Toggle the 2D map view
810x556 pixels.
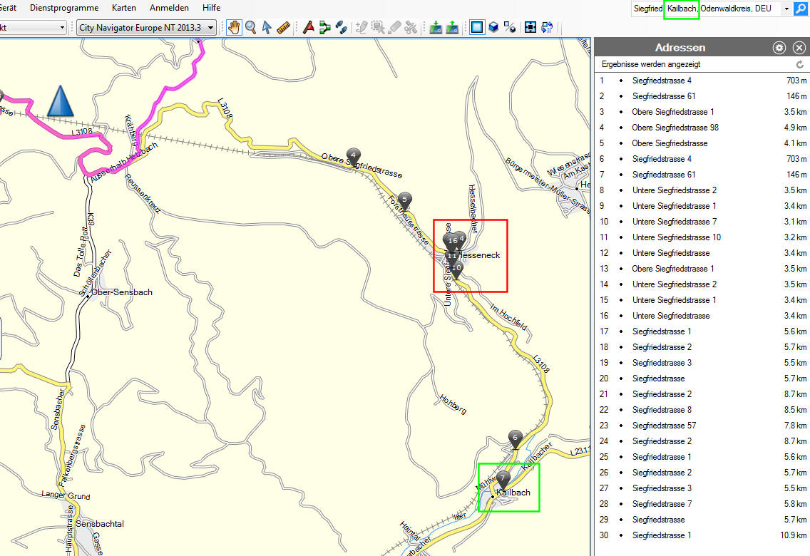[x=477, y=28]
